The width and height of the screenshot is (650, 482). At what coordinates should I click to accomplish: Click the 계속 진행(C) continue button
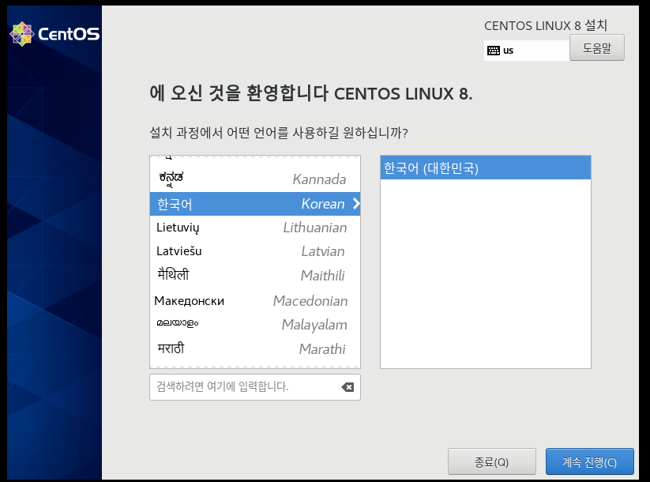[589, 461]
